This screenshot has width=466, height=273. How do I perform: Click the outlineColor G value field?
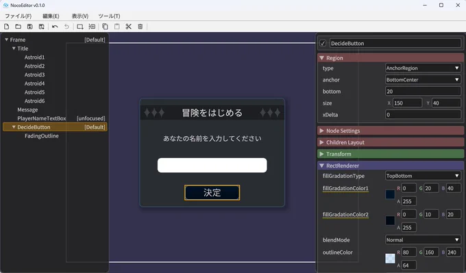[431, 252]
